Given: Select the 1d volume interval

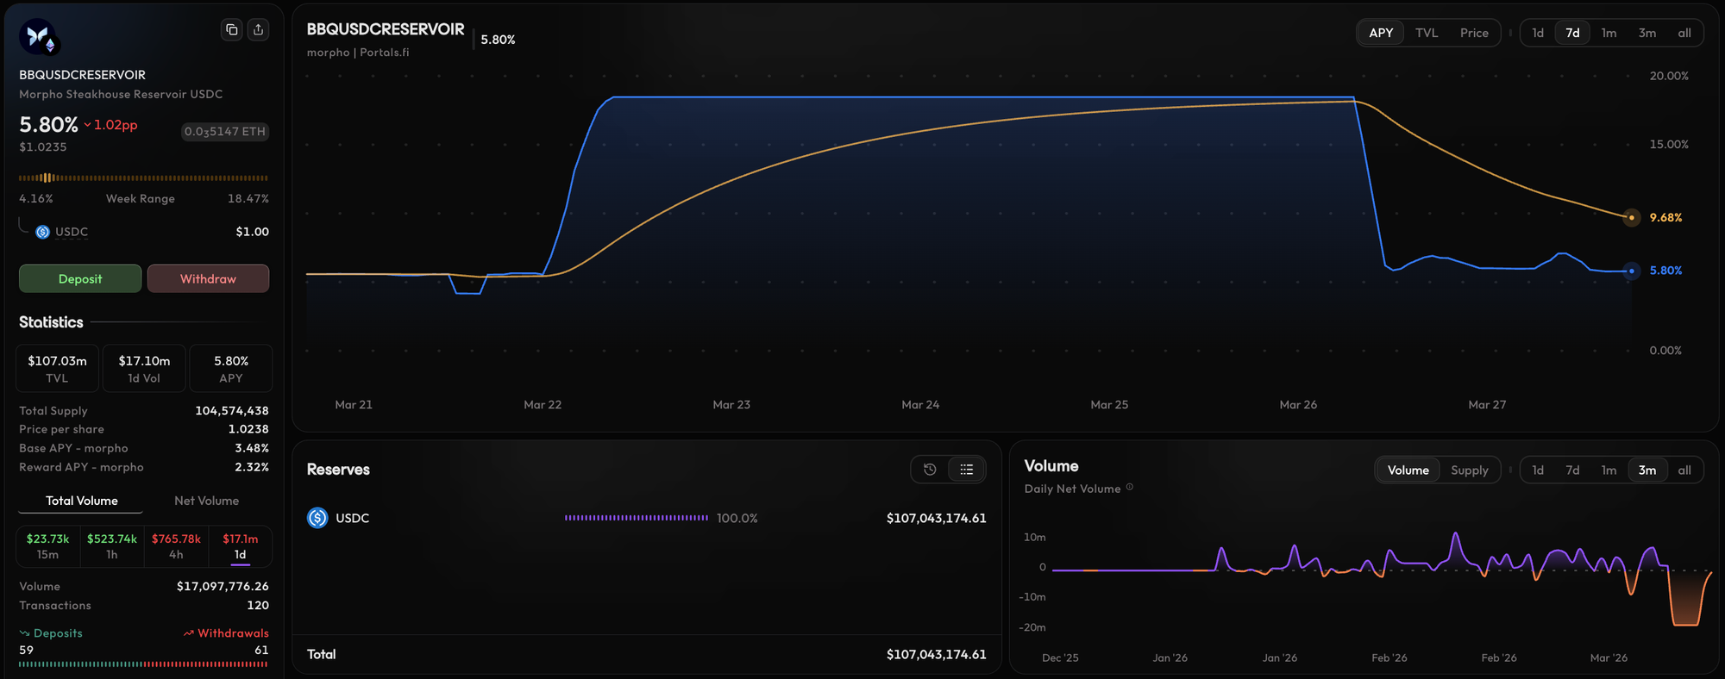Looking at the screenshot, I should tap(240, 546).
